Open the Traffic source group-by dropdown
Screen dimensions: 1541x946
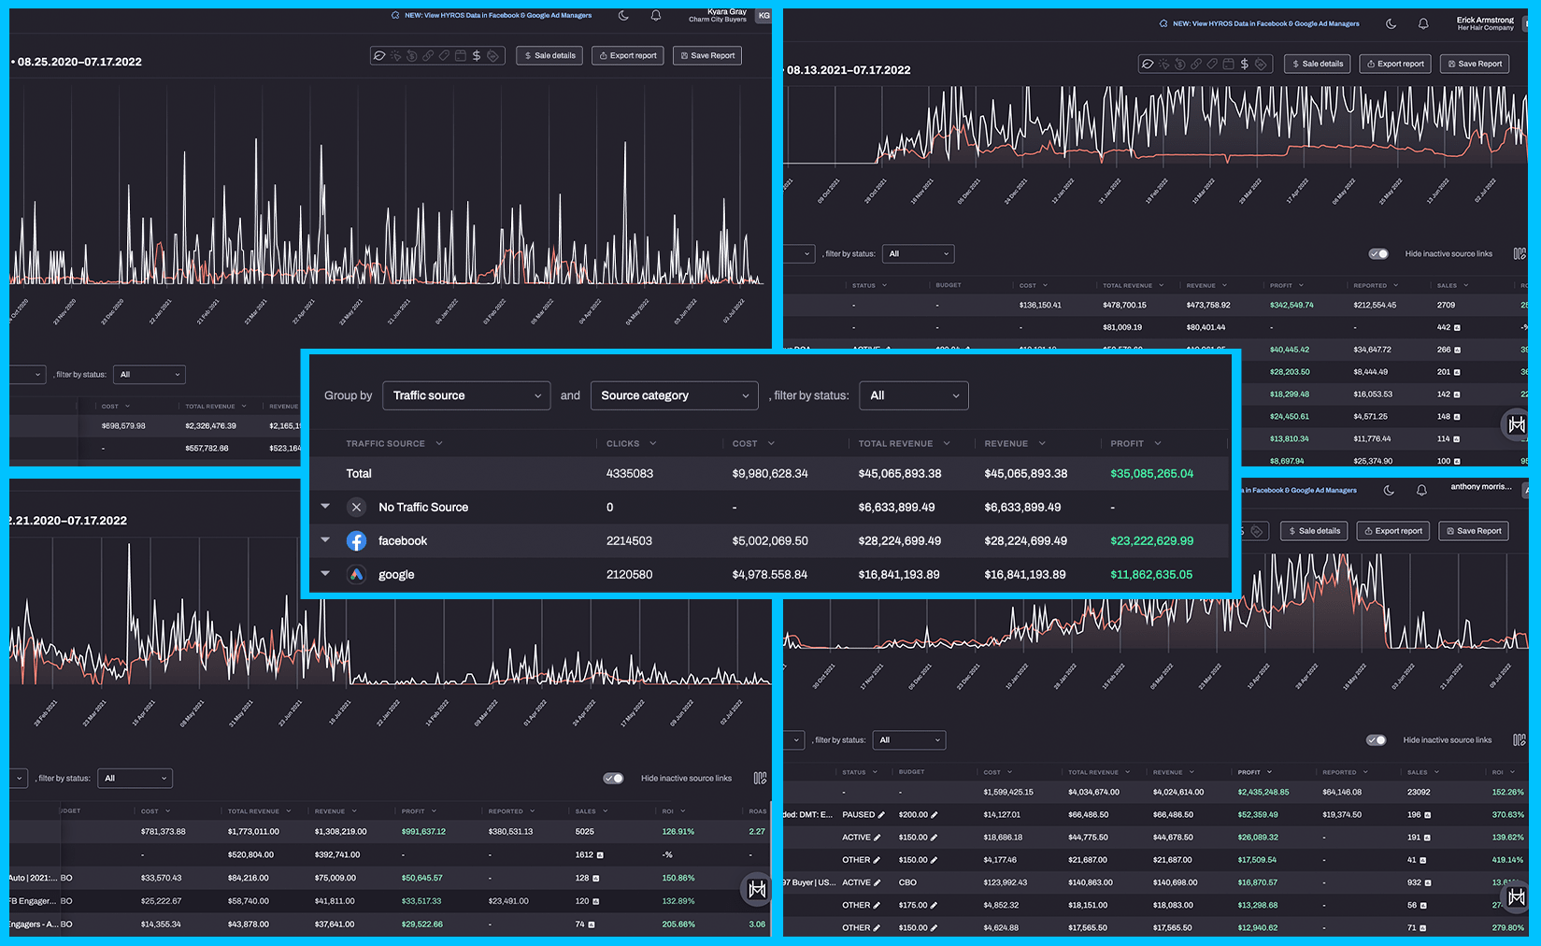click(x=465, y=395)
